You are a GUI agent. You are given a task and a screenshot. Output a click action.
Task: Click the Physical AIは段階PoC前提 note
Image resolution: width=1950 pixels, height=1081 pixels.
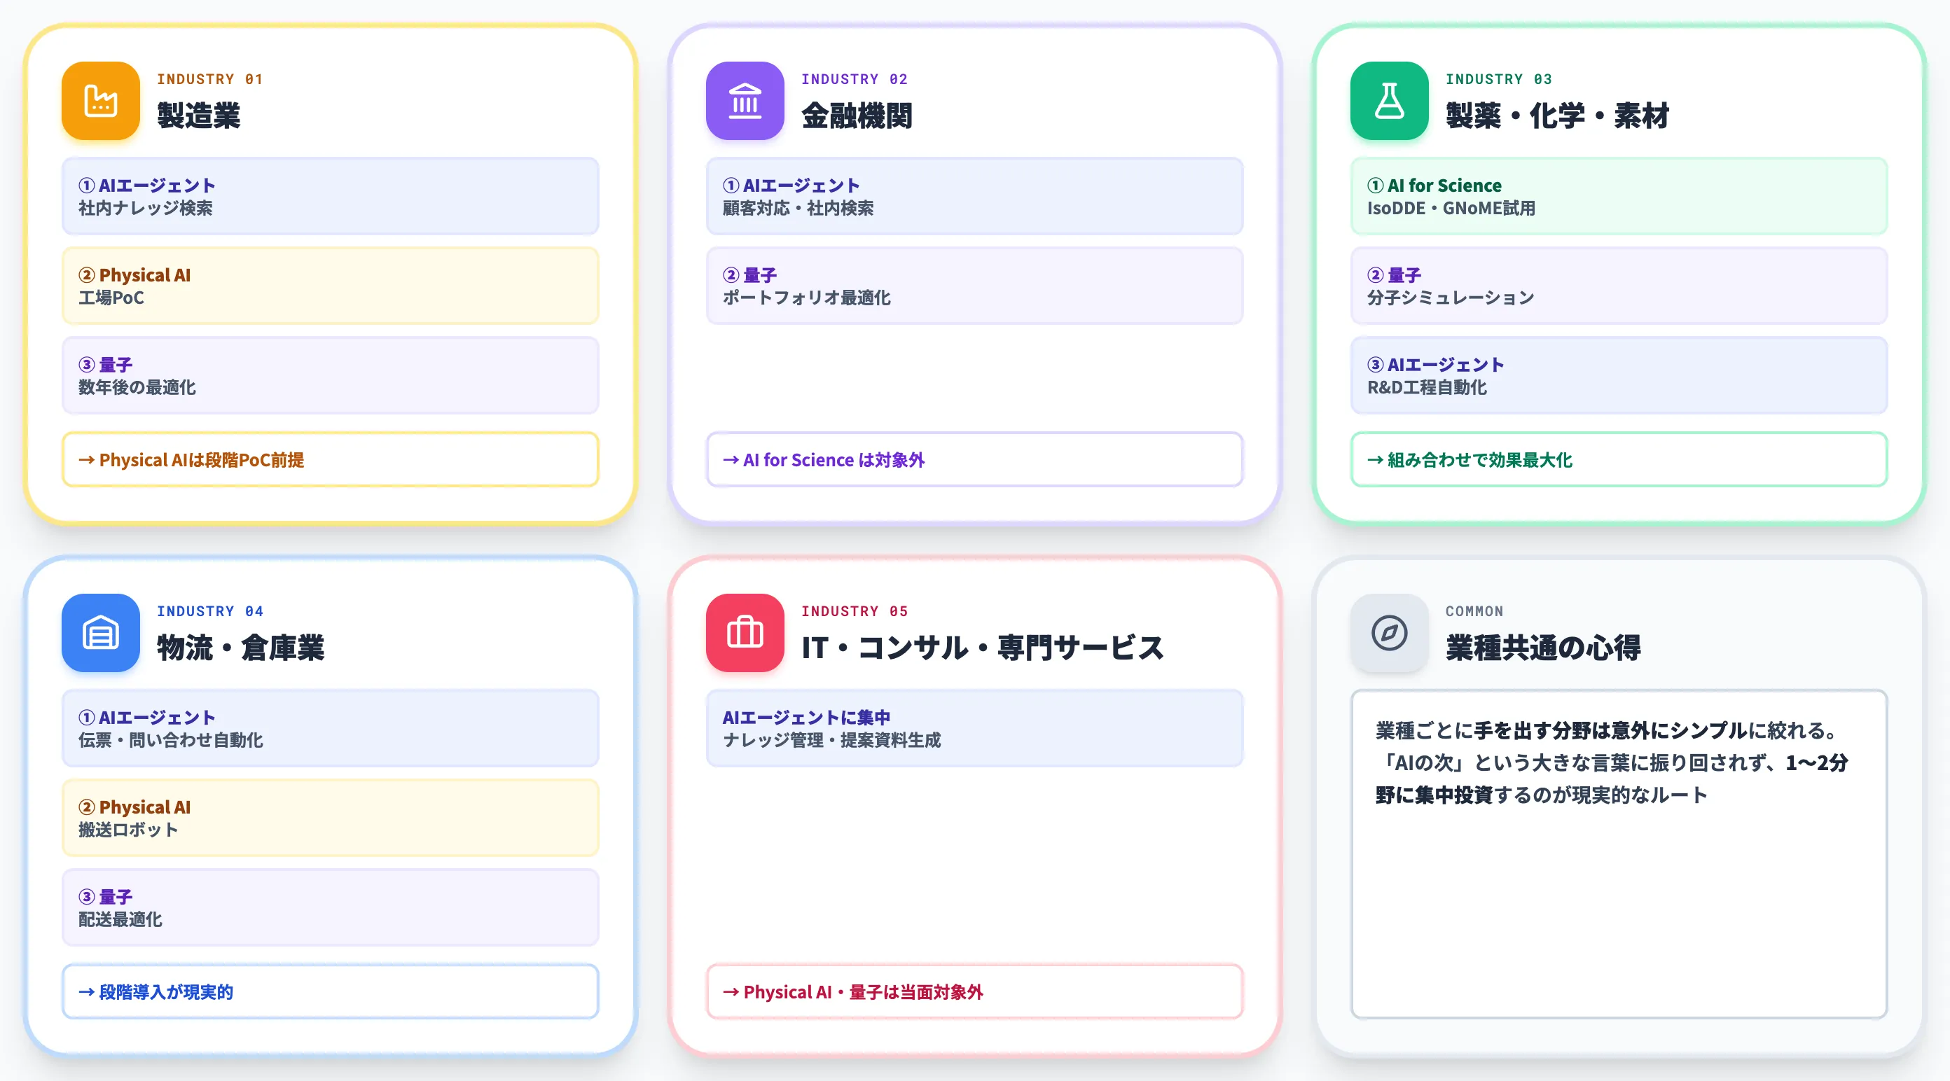coord(330,459)
